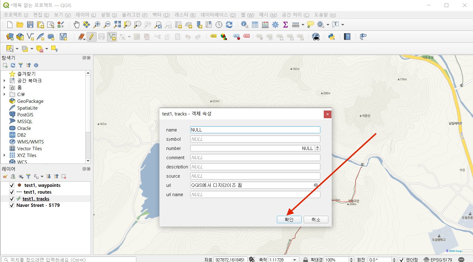Screen dimensions: 473x262
Task: Expand the 홈 tree item
Action: [x=4, y=87]
